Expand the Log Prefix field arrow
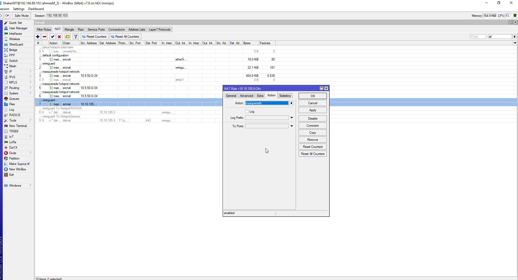The height and width of the screenshot is (280, 518). 292,118
